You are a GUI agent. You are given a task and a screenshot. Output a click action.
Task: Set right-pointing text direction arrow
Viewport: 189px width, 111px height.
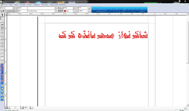tap(59, 11)
